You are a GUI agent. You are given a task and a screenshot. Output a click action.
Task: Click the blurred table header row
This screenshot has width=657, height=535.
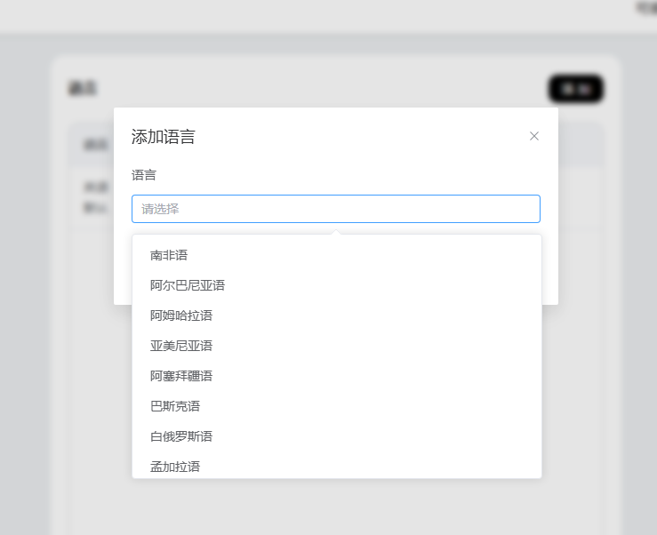(x=92, y=145)
